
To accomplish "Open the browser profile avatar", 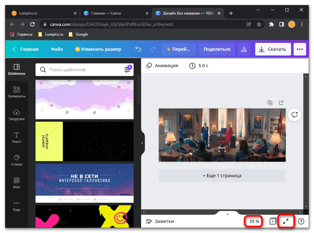I will [292, 24].
